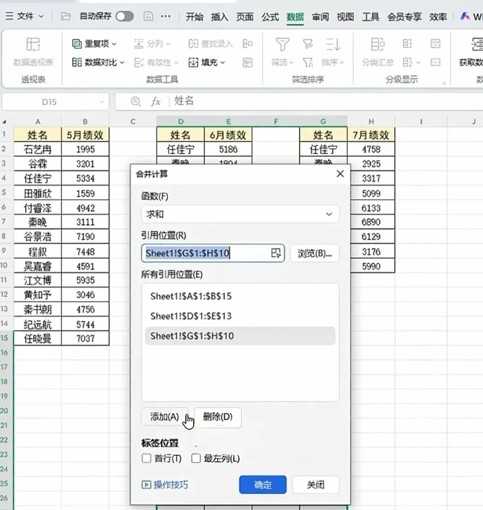Close the 合并计算 dialog with X
Screen dimensions: 483x510
tap(340, 174)
